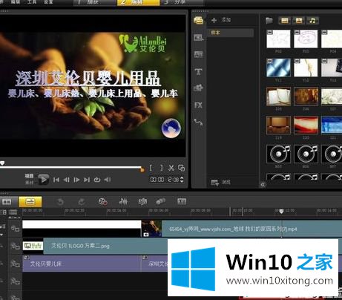Open the 浏览 browse button

click(x=220, y=183)
